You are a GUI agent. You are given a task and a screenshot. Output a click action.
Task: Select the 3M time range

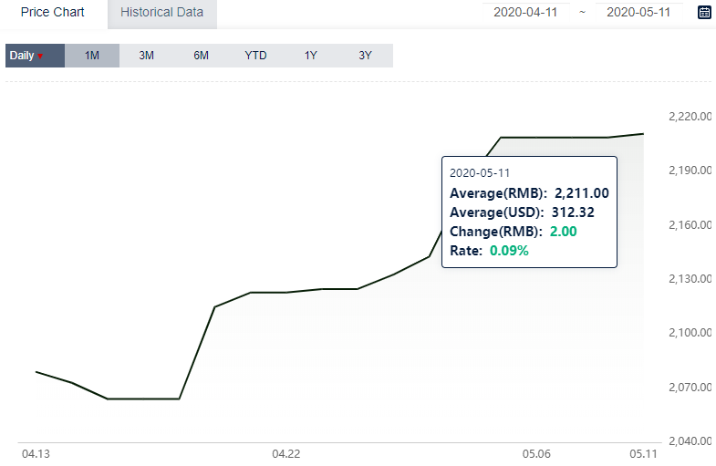coord(147,56)
